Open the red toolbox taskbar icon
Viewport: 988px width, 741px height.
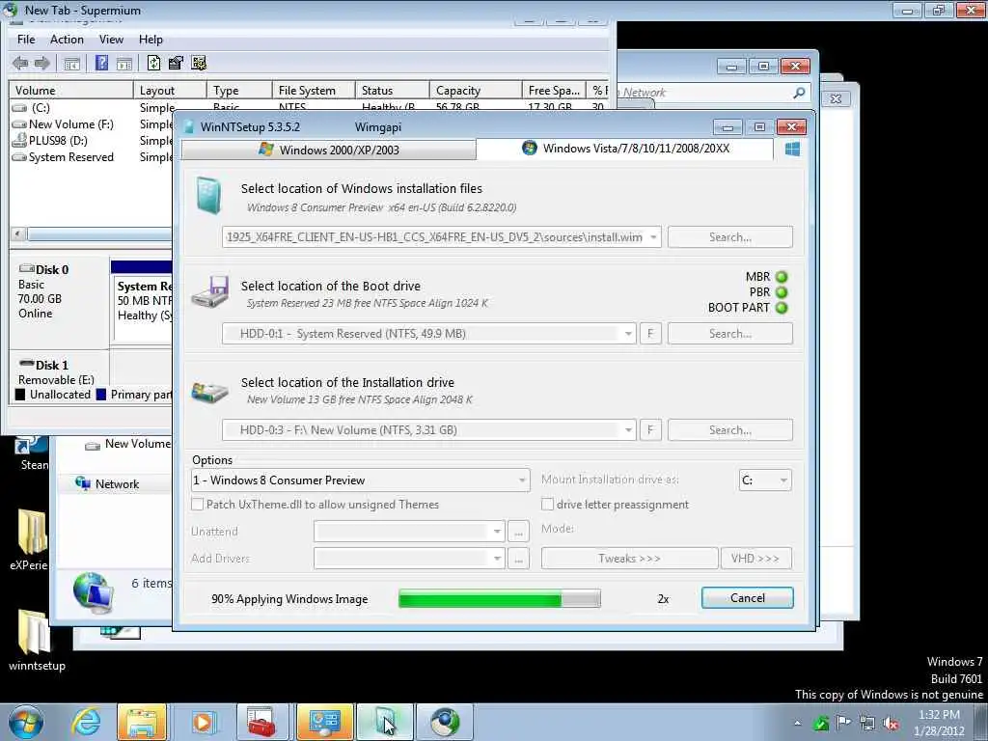point(262,722)
